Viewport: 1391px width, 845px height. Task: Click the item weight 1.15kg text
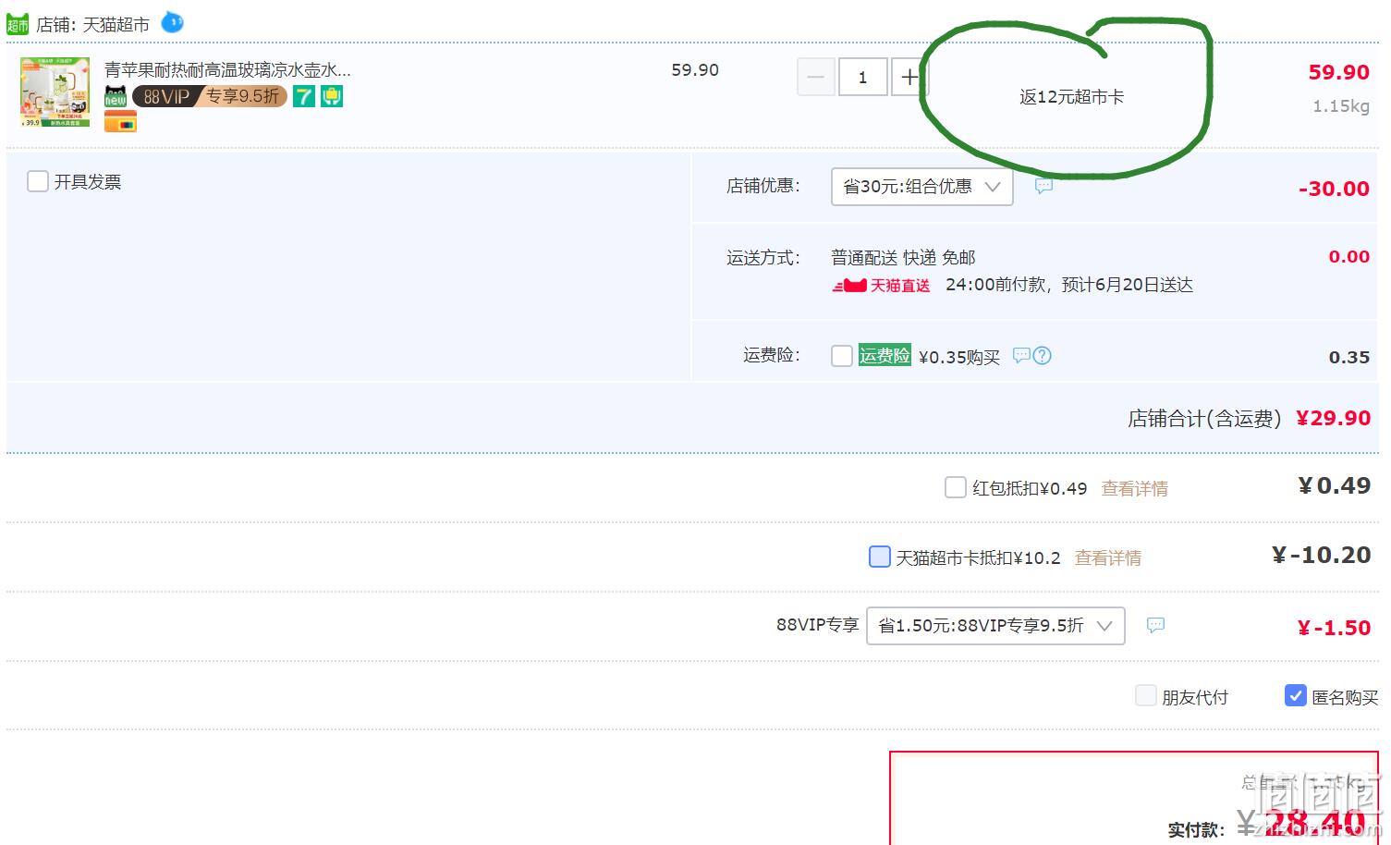point(1341,106)
